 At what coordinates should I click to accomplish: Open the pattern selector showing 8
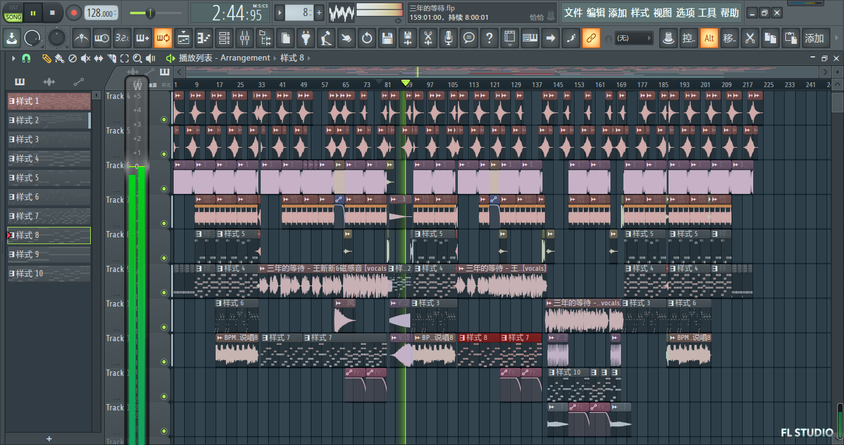point(300,12)
